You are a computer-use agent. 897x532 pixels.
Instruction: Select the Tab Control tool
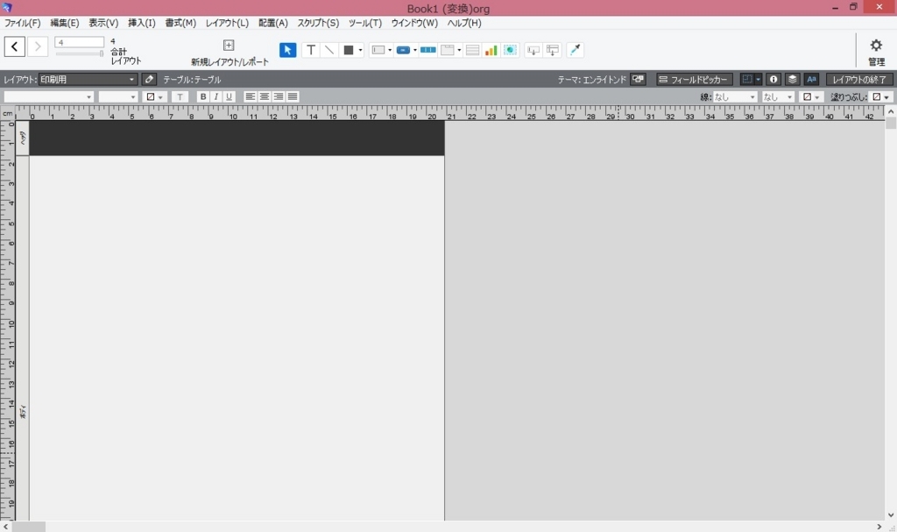tap(448, 50)
